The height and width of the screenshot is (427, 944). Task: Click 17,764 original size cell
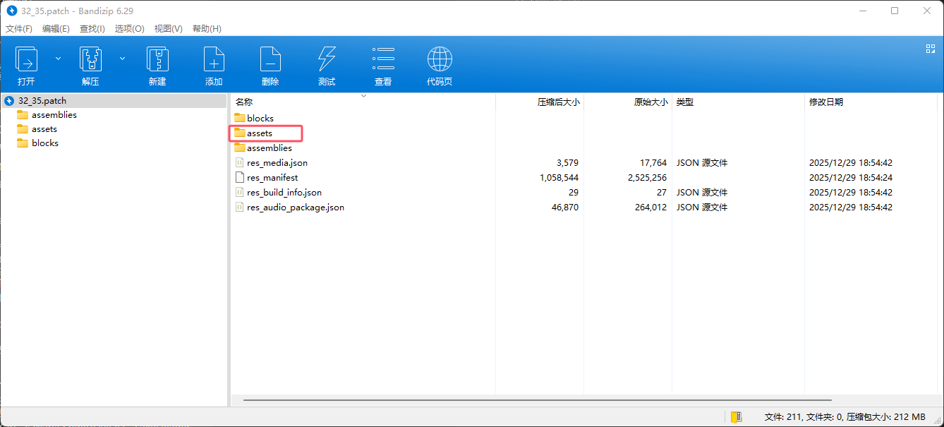click(654, 163)
